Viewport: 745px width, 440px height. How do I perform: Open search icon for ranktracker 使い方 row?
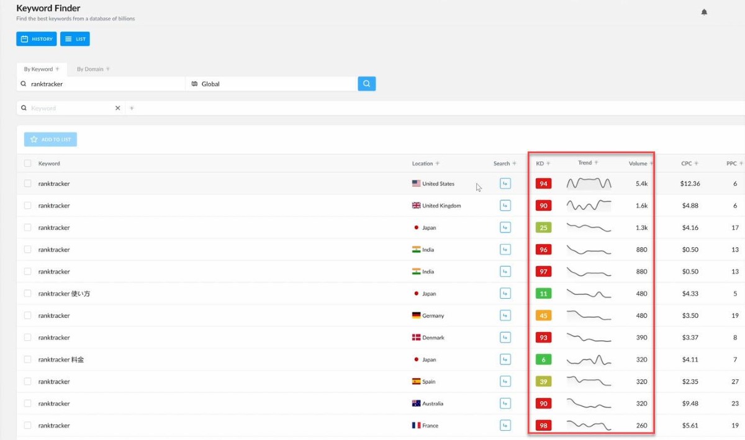point(505,294)
